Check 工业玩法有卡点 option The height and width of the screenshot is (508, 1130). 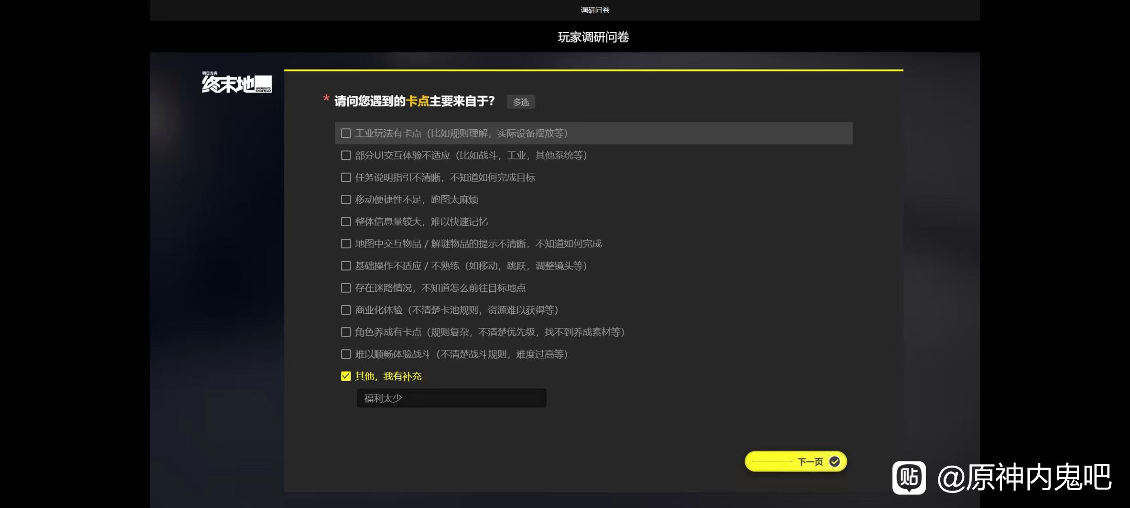click(346, 134)
